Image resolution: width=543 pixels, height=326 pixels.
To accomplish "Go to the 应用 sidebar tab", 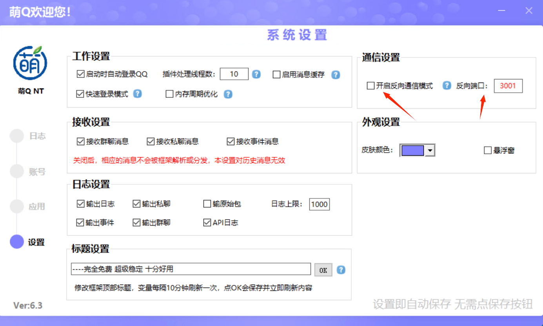I will coord(36,207).
